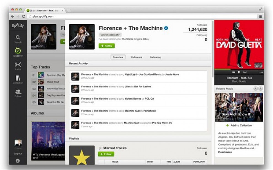
Task: Click the verified badge beside Florence + The Machine
Action: [x=166, y=28]
